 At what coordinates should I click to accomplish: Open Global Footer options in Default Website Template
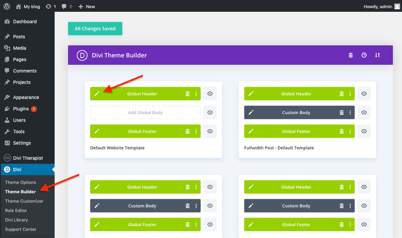coord(196,131)
